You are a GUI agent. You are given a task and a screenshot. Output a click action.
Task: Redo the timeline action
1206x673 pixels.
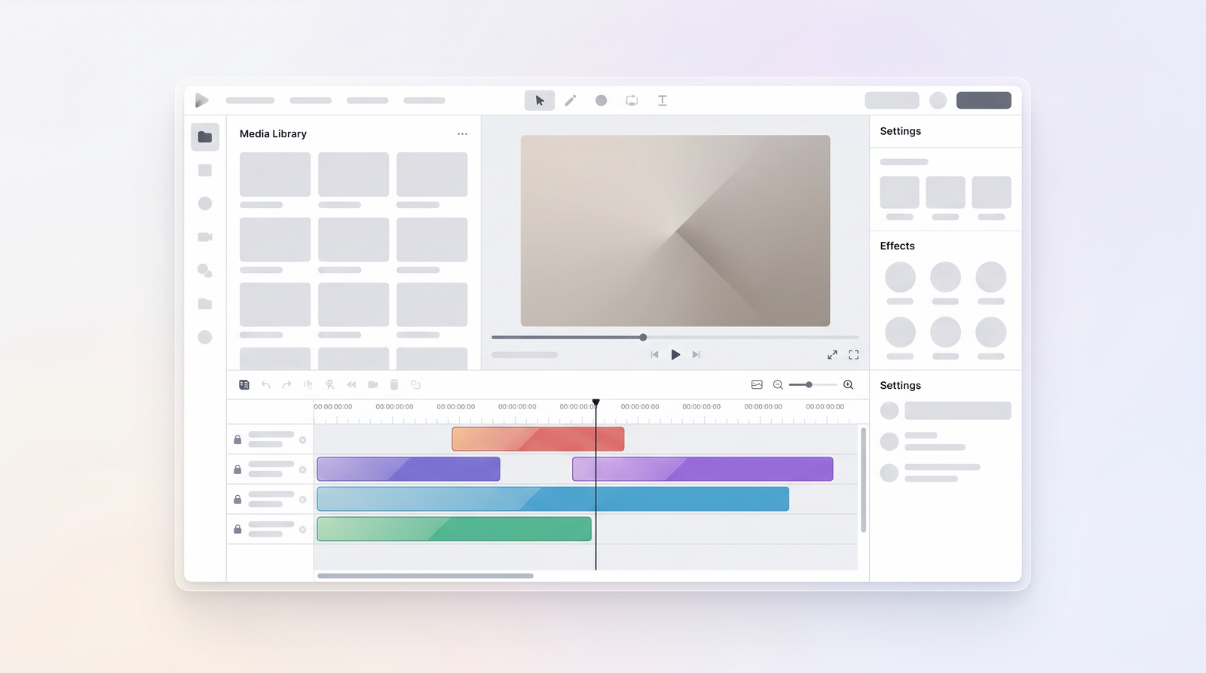(286, 384)
